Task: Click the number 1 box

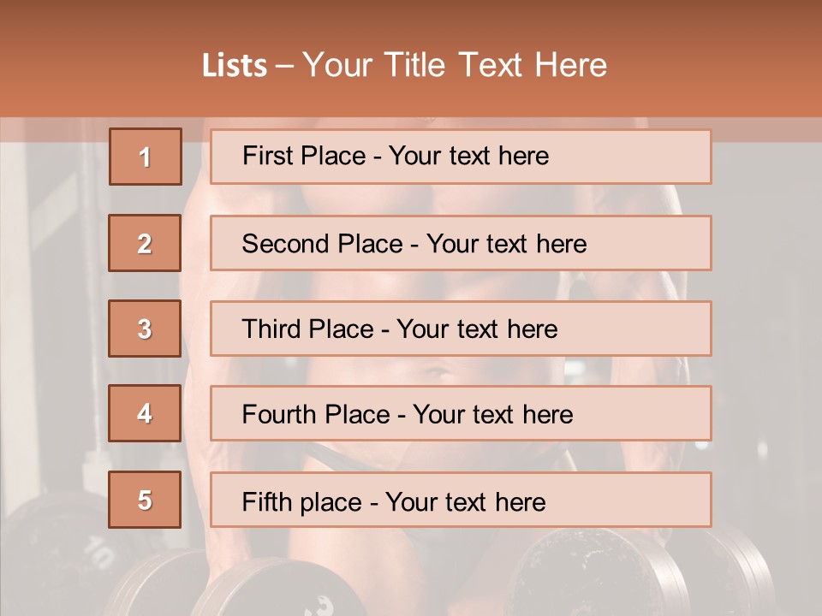Action: click(146, 157)
